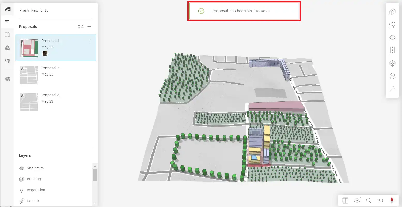Pick the road drawing tool
The height and width of the screenshot is (207, 402).
[392, 50]
